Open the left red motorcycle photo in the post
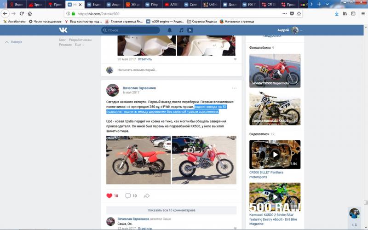 138,160
